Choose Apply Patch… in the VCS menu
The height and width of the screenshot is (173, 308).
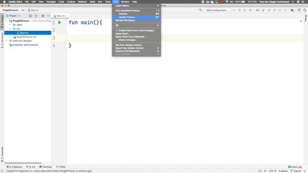pos(137,34)
